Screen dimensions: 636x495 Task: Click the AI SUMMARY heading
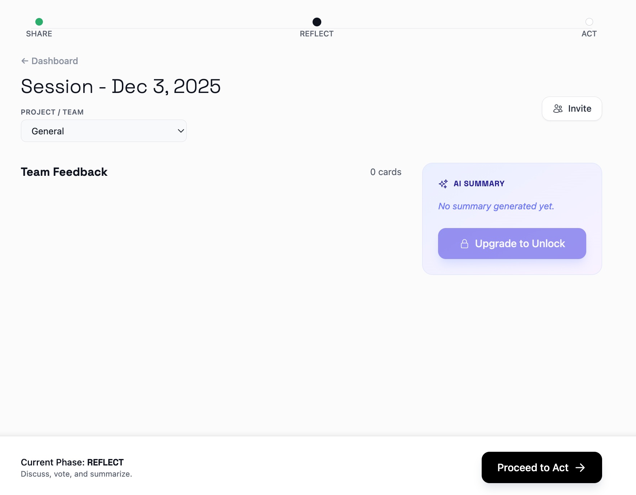(x=479, y=184)
